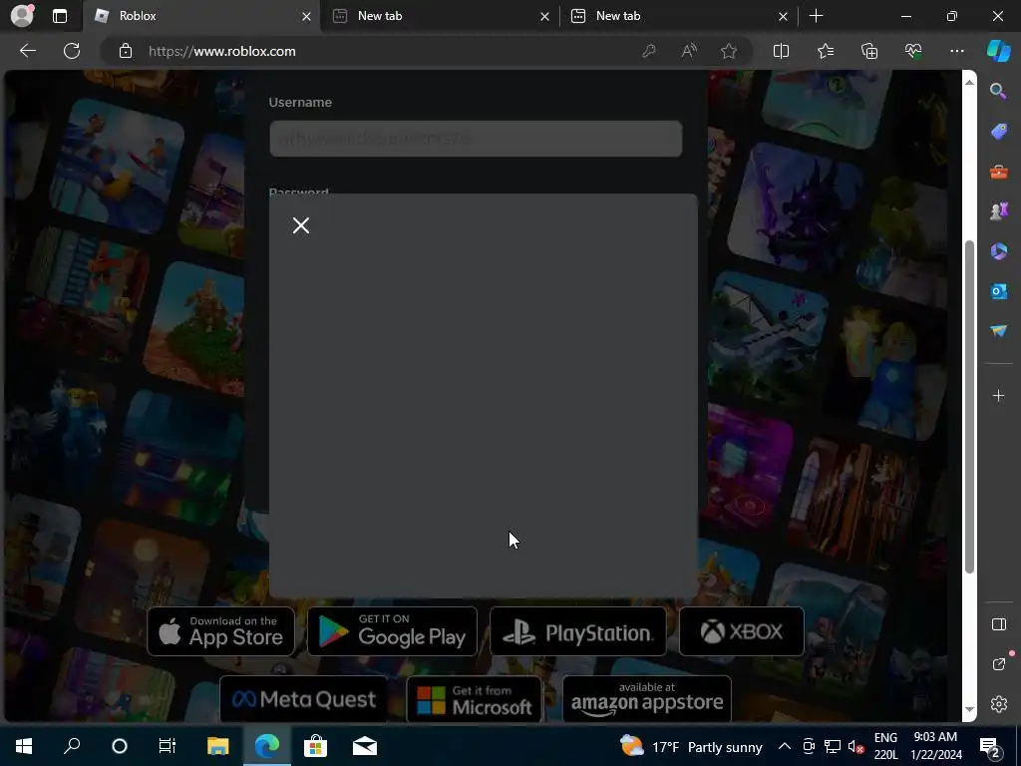
Task: Go back using the browser back arrow
Action: pyautogui.click(x=28, y=51)
